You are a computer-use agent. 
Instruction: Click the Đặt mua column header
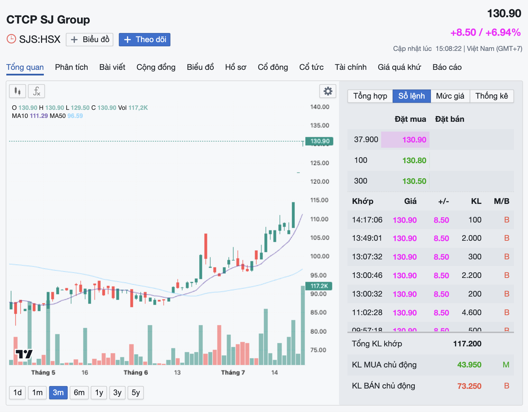pos(410,119)
